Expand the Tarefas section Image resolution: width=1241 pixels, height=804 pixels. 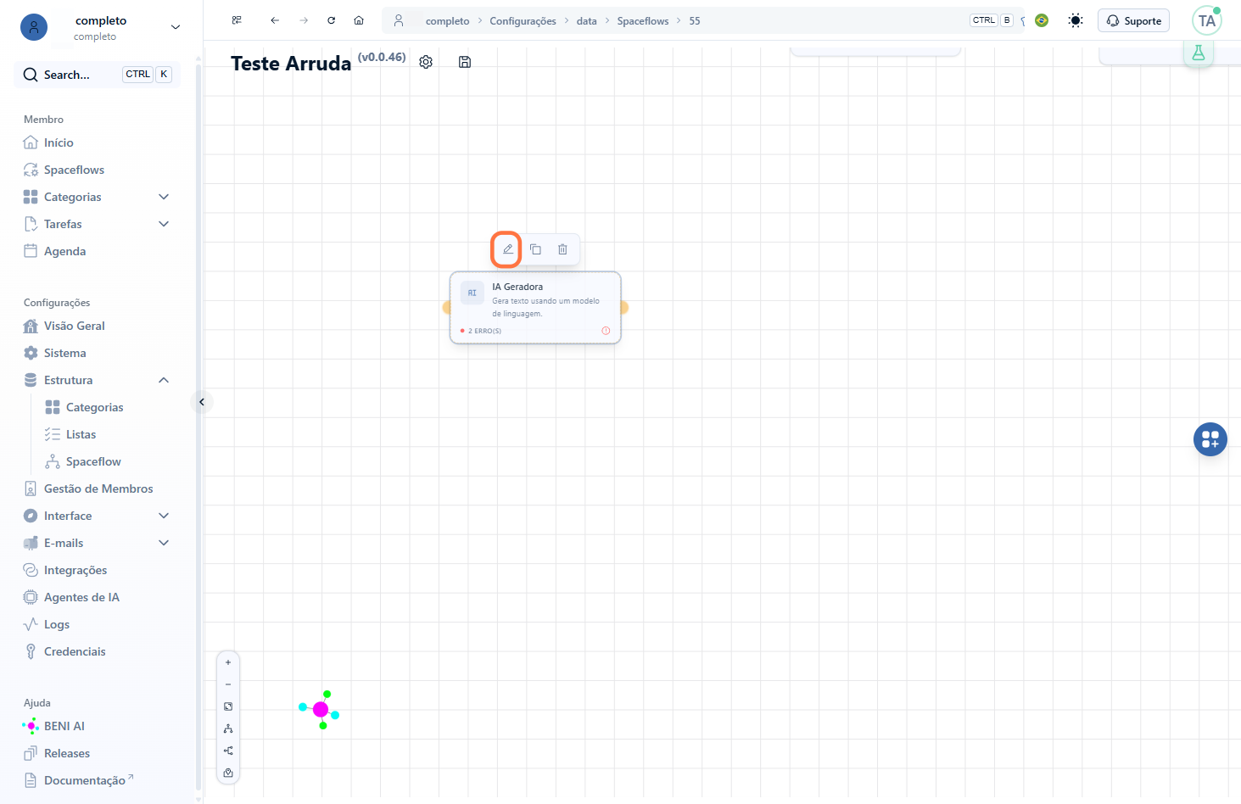[164, 224]
